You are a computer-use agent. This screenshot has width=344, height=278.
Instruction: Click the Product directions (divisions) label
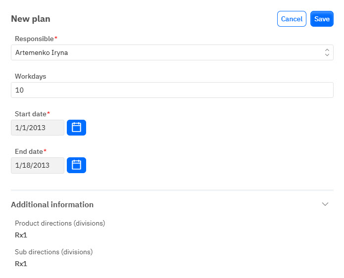click(60, 223)
